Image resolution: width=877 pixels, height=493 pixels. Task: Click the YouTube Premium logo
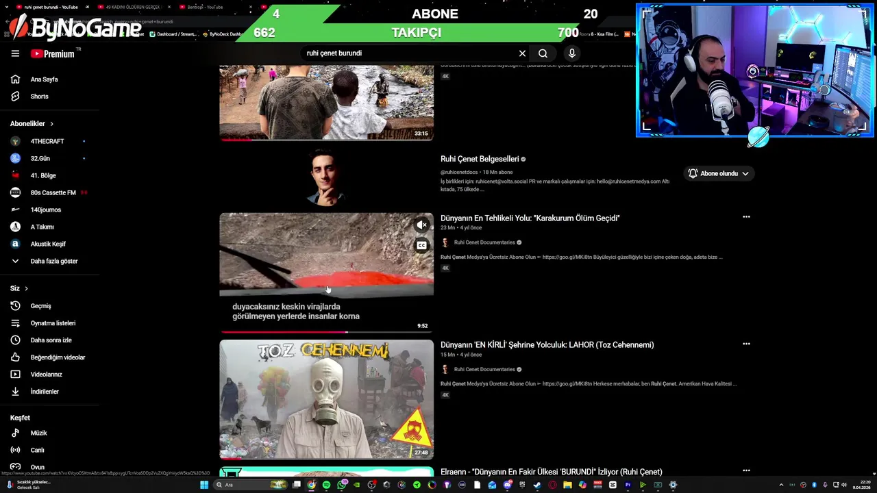[x=53, y=53]
